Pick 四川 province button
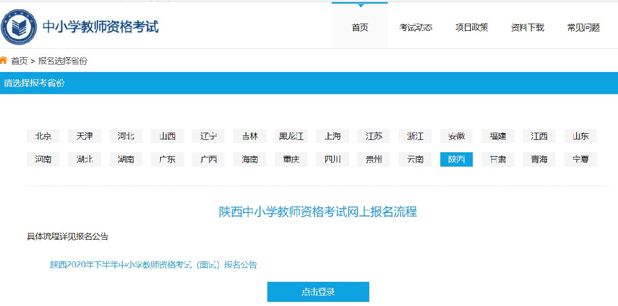Screen dimensions: 618x306 click(333, 159)
